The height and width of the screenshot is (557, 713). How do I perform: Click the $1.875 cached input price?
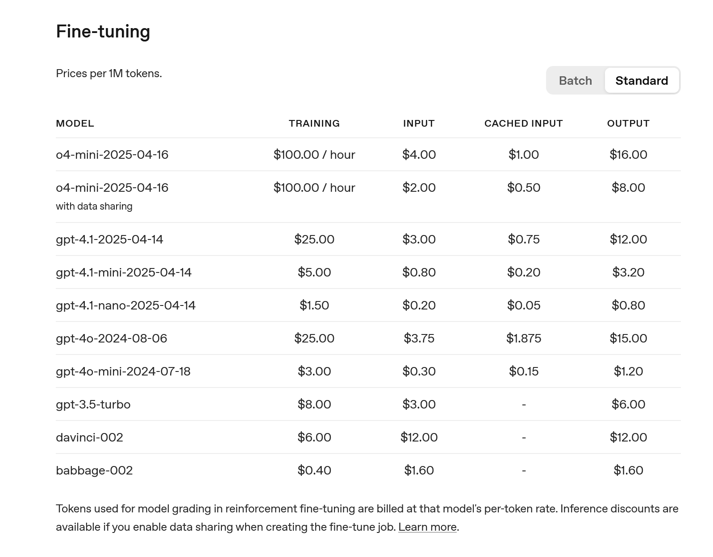tap(523, 338)
